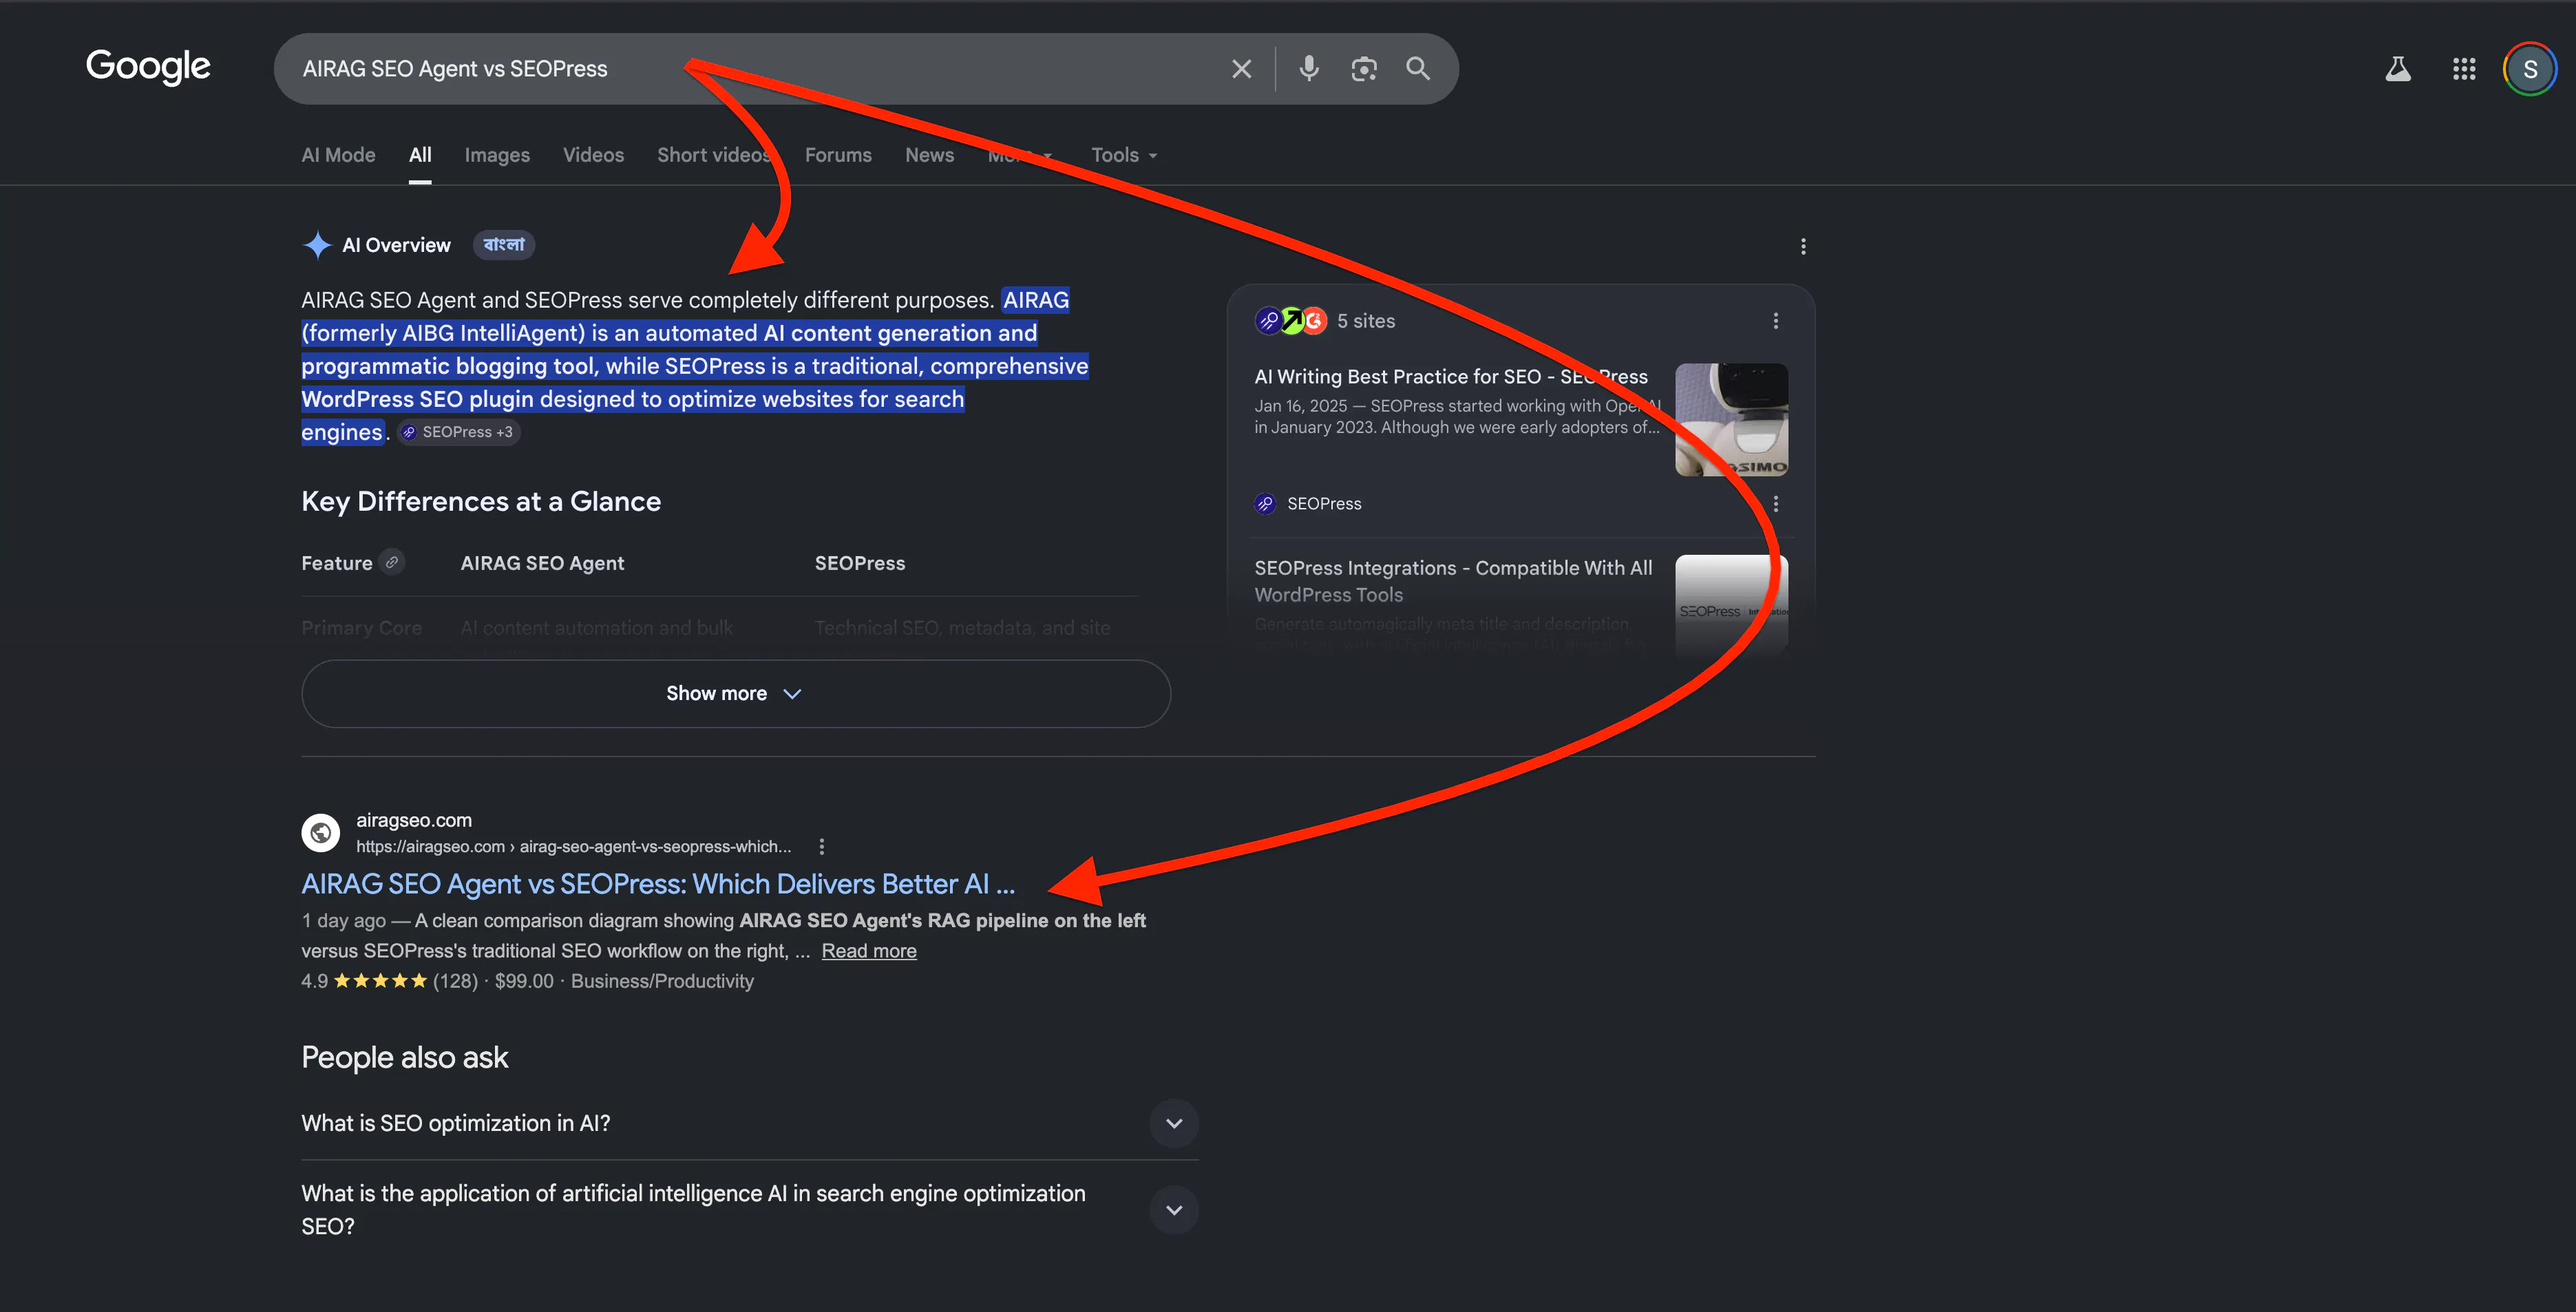Click the 'AIRAG SEO Agent' column header
2576x1312 pixels.
coord(542,563)
